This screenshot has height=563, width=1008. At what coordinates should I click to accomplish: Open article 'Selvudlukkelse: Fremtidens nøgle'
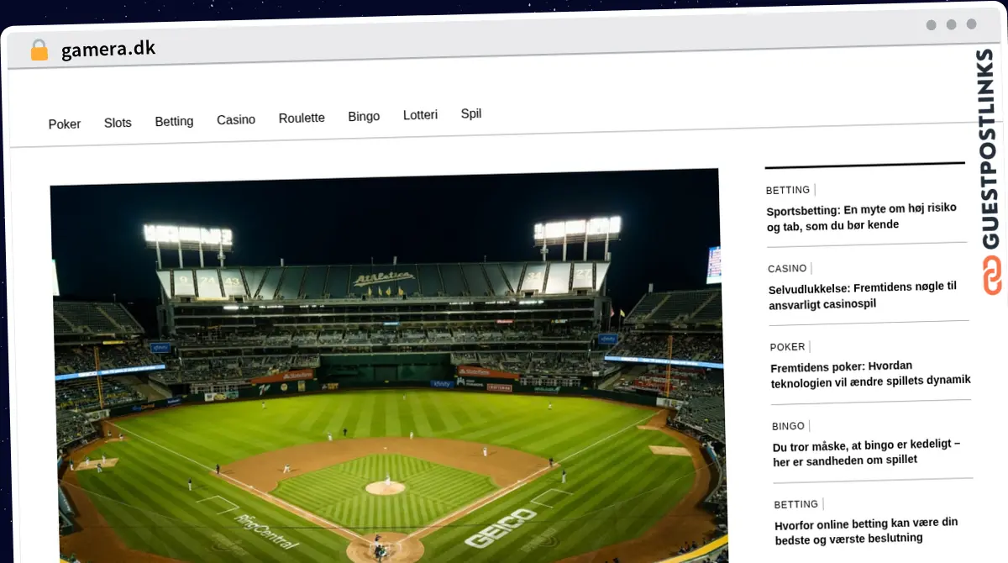863,295
